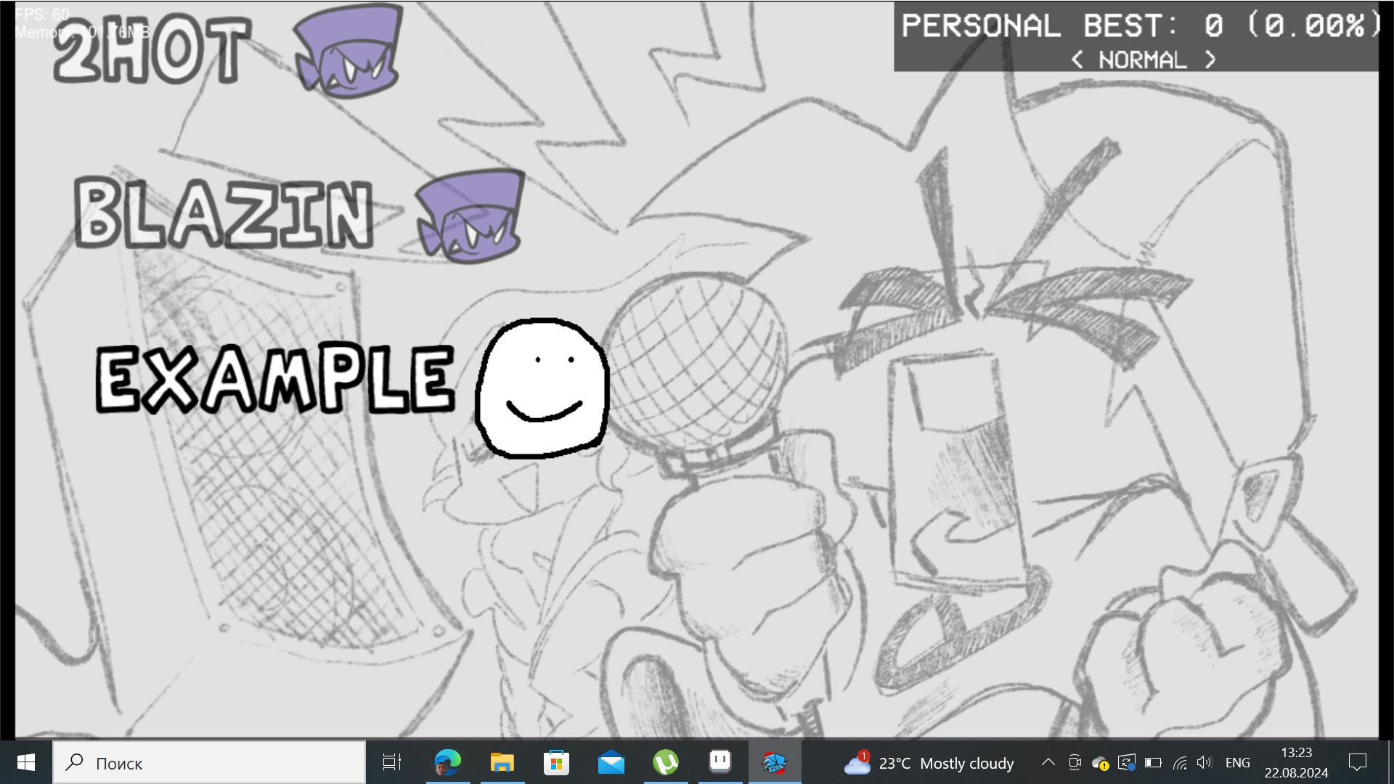
Task: Click the Meet Now tray icon
Action: point(1075,762)
